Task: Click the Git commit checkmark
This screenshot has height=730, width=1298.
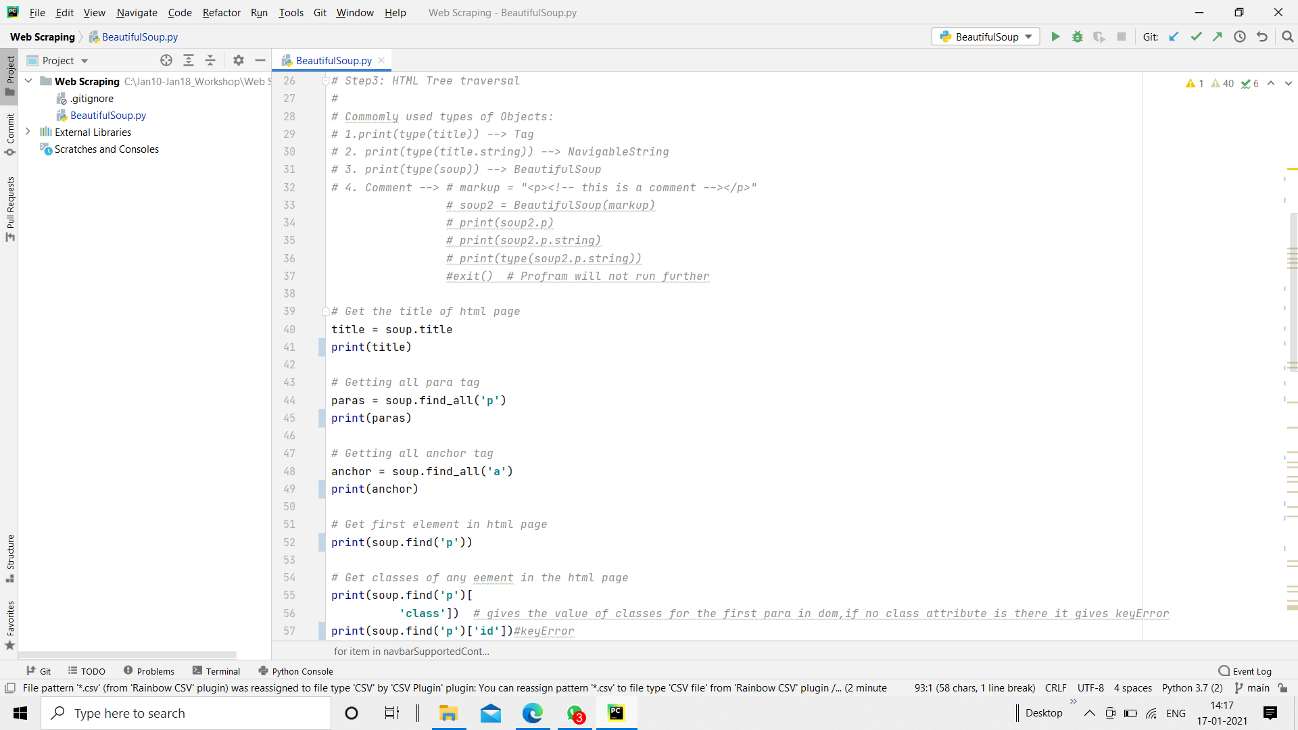Action: point(1196,36)
